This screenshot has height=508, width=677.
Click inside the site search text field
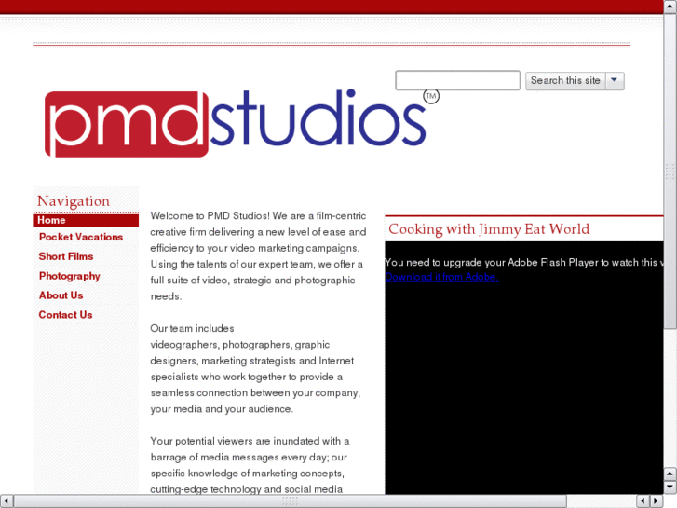click(x=457, y=80)
